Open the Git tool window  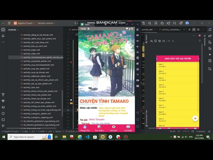(3, 126)
